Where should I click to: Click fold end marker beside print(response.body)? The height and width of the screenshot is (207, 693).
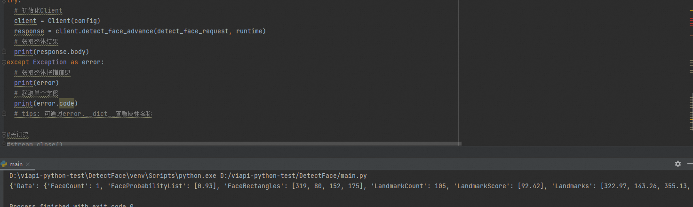tap(4, 52)
